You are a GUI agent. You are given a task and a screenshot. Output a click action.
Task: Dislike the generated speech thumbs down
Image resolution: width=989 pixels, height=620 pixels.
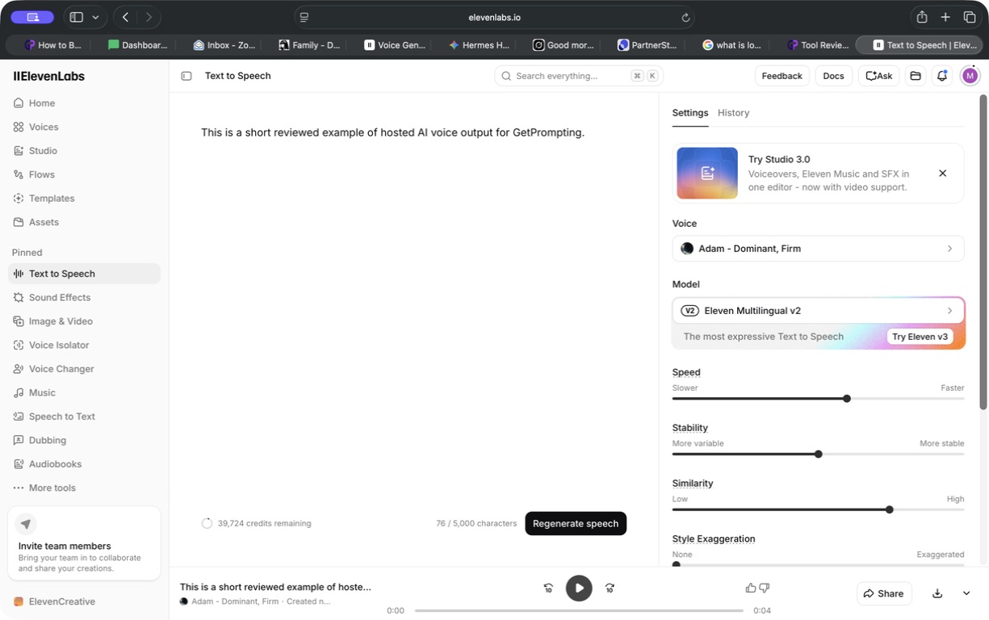(x=765, y=589)
